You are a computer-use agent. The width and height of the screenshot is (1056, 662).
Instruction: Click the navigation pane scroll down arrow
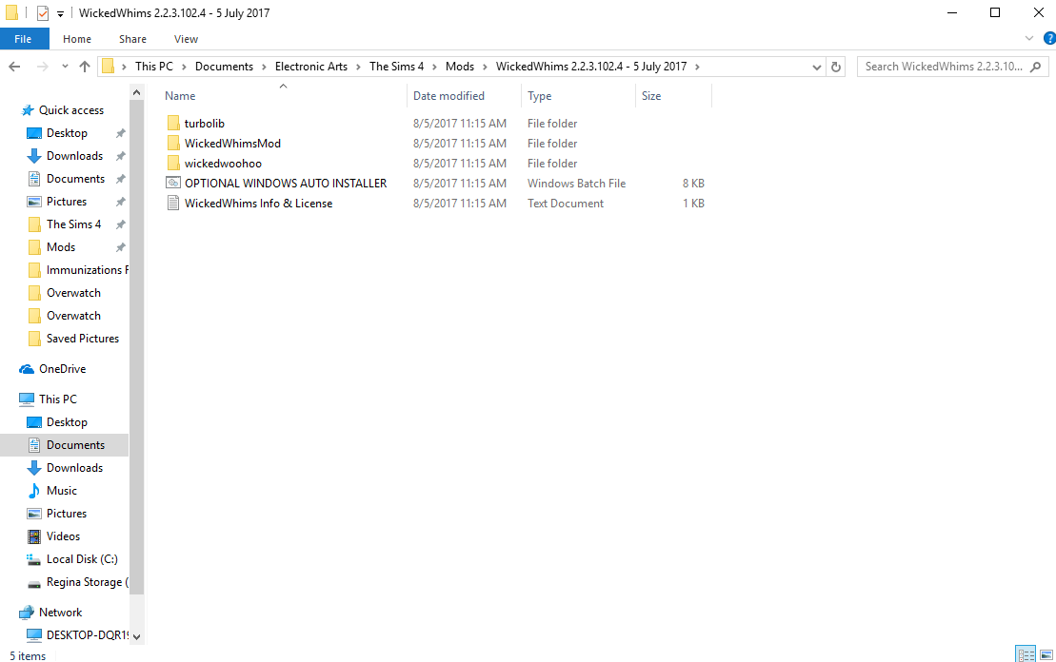click(x=137, y=636)
